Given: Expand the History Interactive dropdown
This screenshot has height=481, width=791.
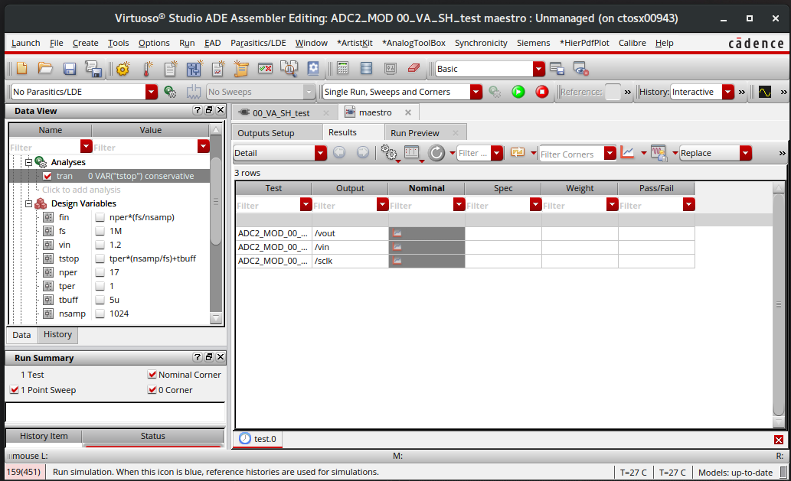Looking at the screenshot, I should (728, 92).
